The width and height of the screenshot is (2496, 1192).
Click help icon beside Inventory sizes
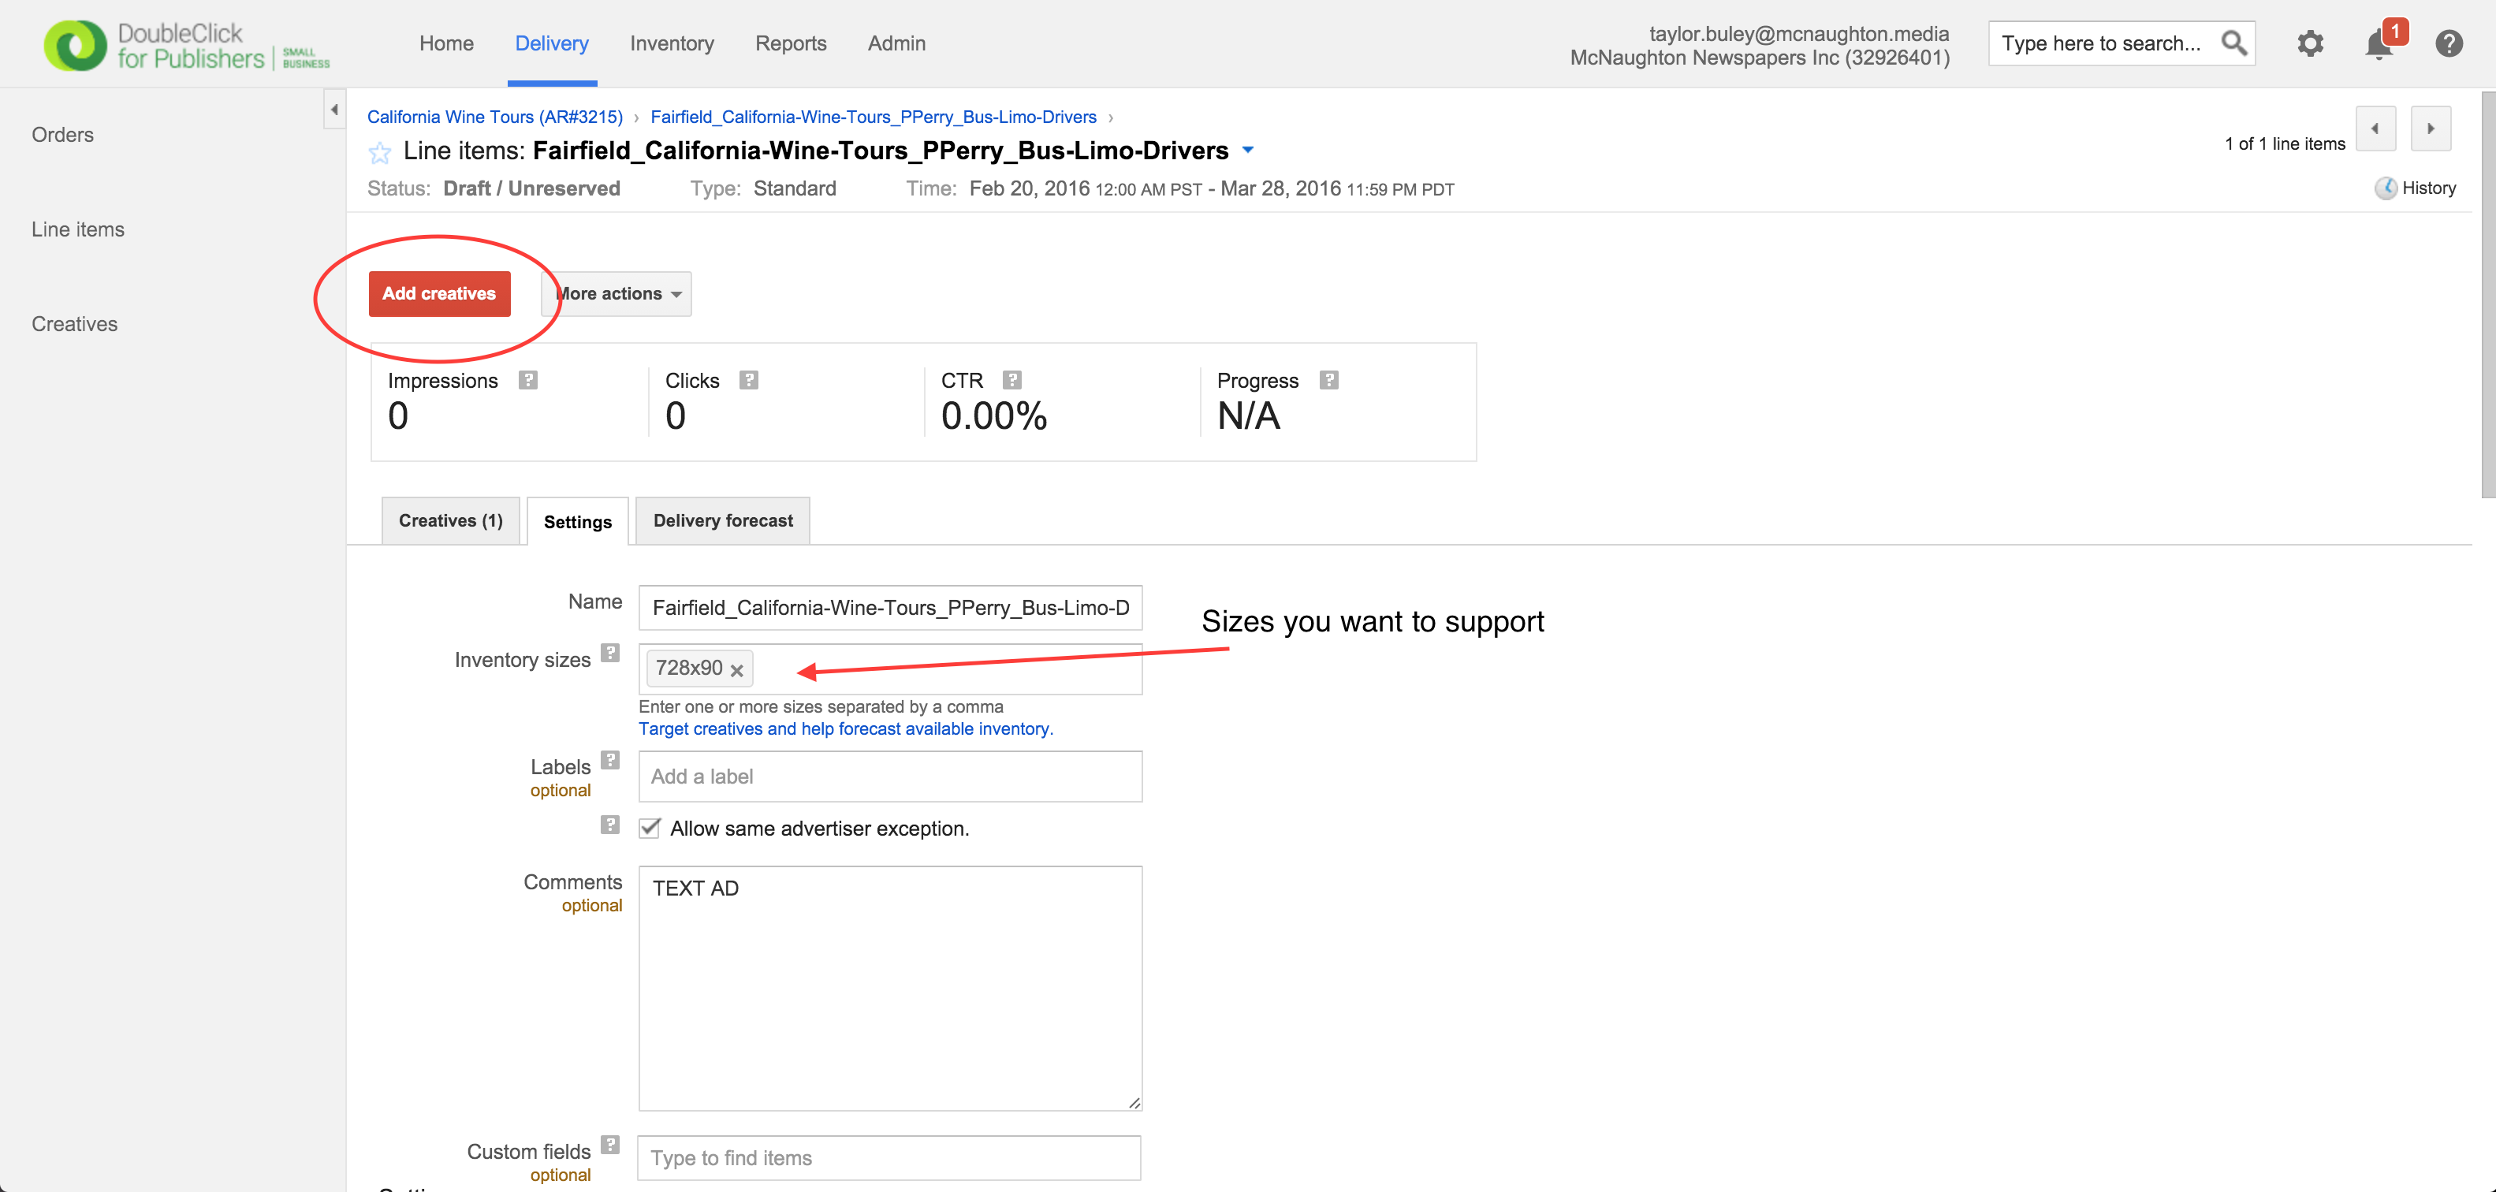(609, 654)
